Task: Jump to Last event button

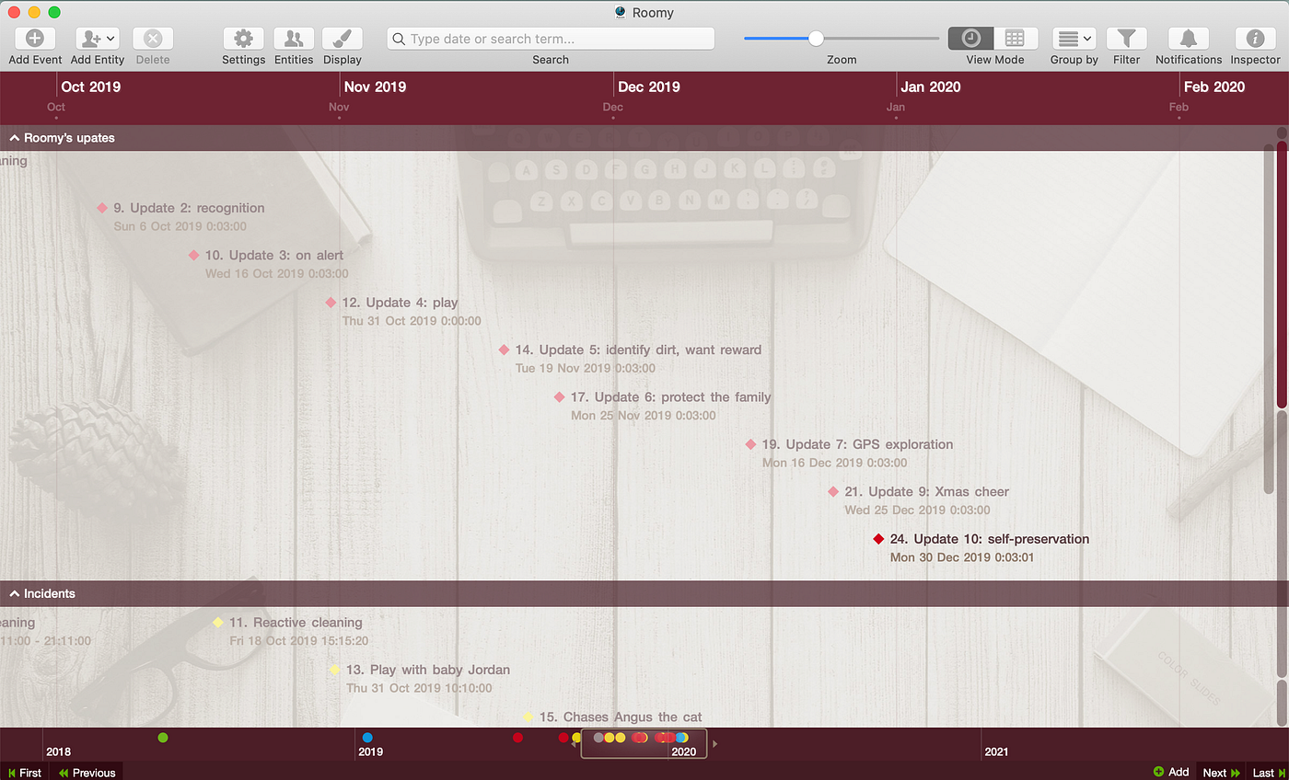Action: click(1269, 773)
